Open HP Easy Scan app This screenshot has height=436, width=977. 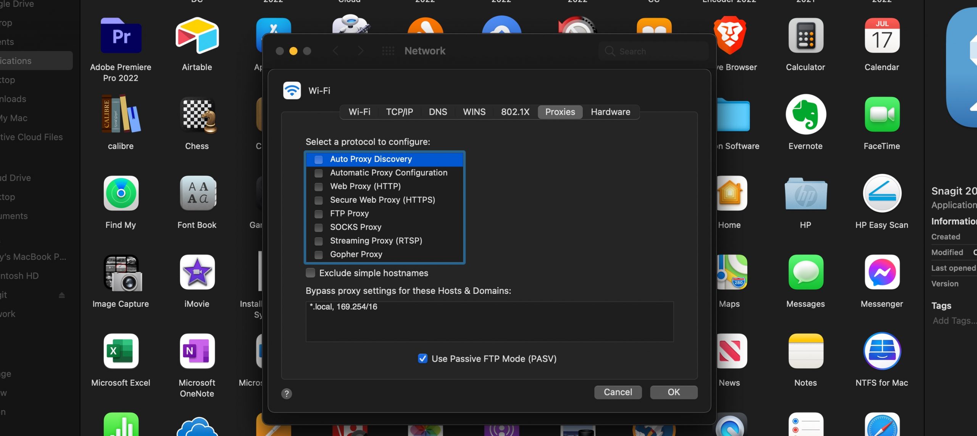(882, 193)
